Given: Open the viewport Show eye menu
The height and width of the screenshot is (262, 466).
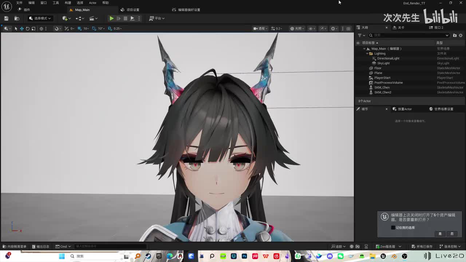Looking at the screenshot, I should coord(312,28).
